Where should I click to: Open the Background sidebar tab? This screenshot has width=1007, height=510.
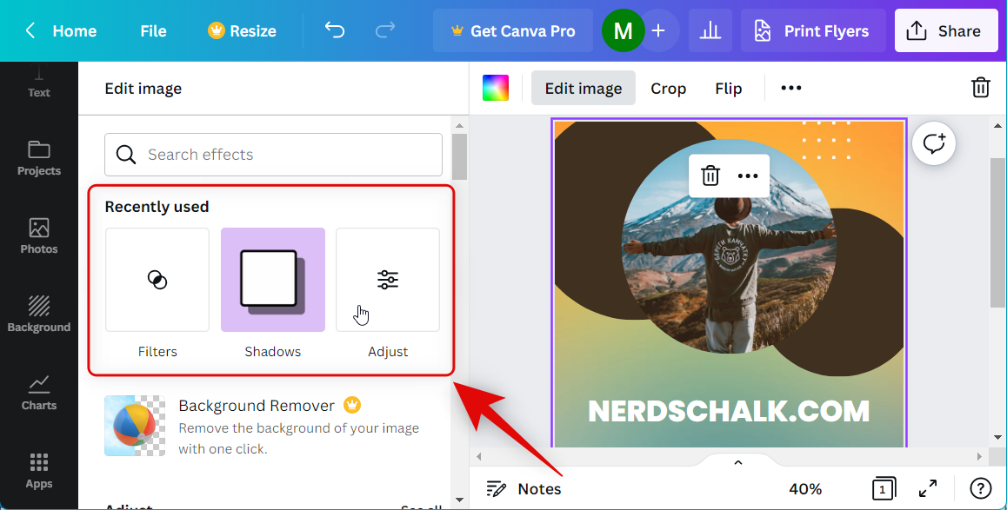(38, 315)
